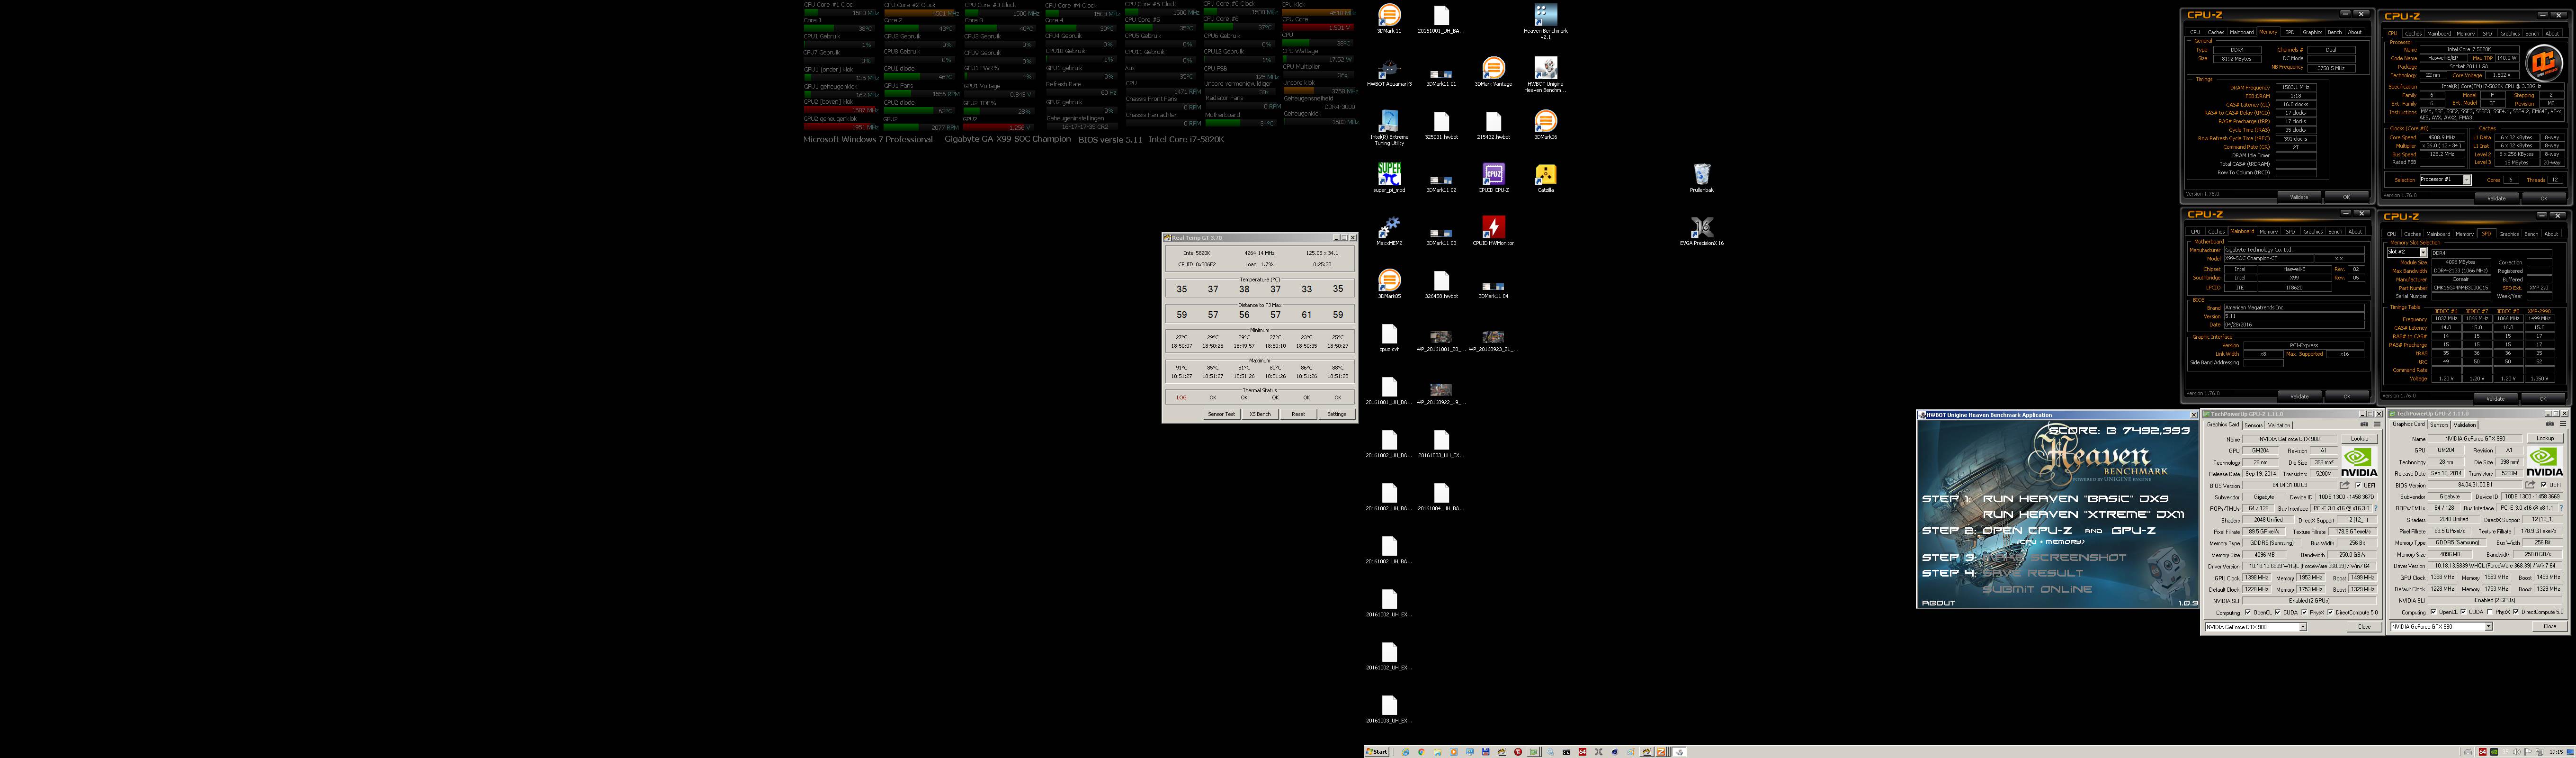Open the hamburger menu in right GPU-Z window

click(x=2563, y=424)
